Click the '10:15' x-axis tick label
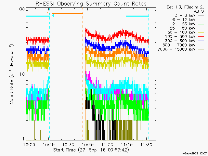The height and width of the screenshot is (156, 208). (49, 145)
